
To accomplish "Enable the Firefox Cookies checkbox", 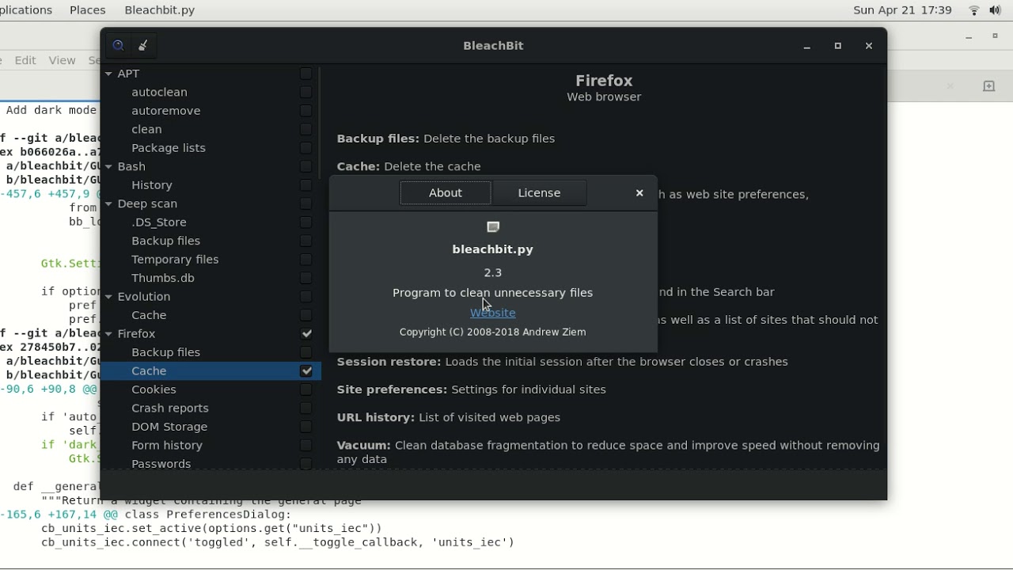I will (x=306, y=389).
